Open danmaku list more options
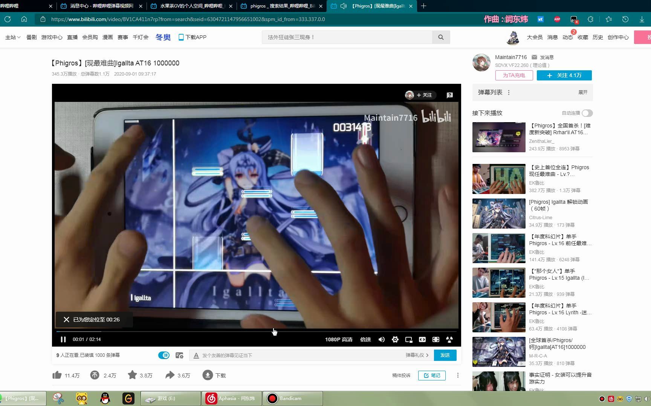Image resolution: width=651 pixels, height=406 pixels. tap(509, 92)
